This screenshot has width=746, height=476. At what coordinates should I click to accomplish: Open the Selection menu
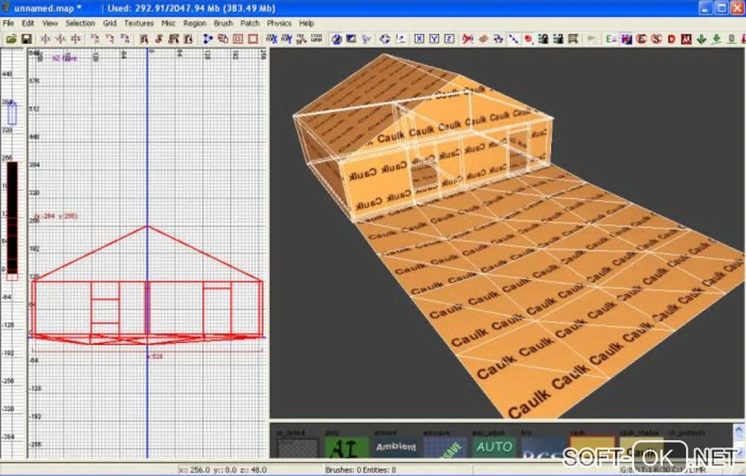[x=80, y=23]
